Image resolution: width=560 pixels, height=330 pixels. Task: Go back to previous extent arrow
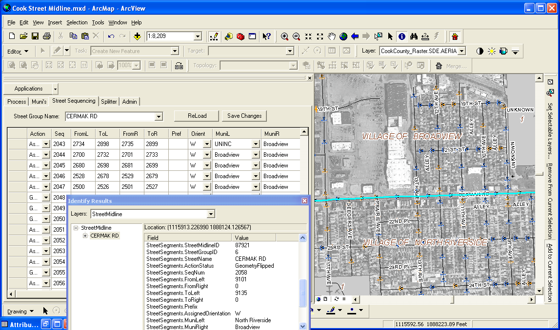coord(355,36)
